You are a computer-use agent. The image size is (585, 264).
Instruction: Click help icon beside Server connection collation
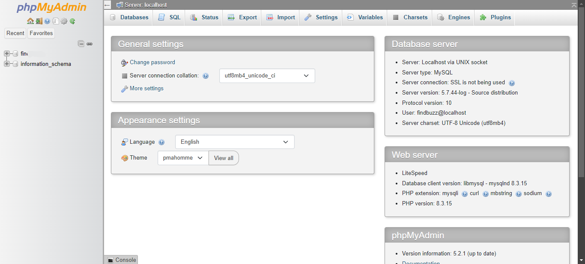pyautogui.click(x=206, y=76)
